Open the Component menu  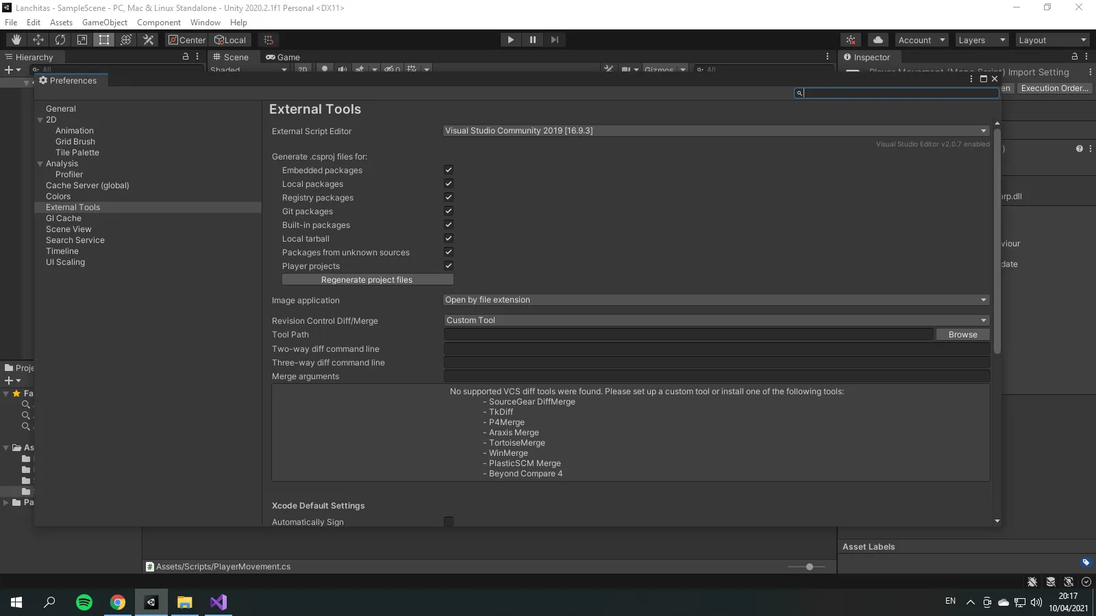(159, 23)
